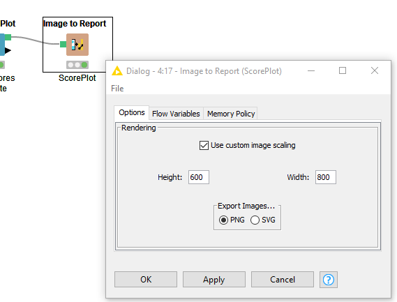Viewport: 397px width, 302px height.
Task: Uncheck Use custom image scaling
Action: 204,145
